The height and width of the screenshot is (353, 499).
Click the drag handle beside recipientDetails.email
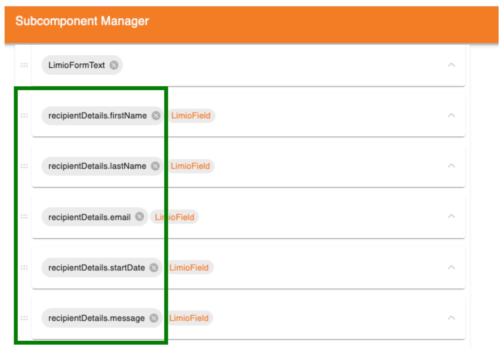pyautogui.click(x=24, y=217)
